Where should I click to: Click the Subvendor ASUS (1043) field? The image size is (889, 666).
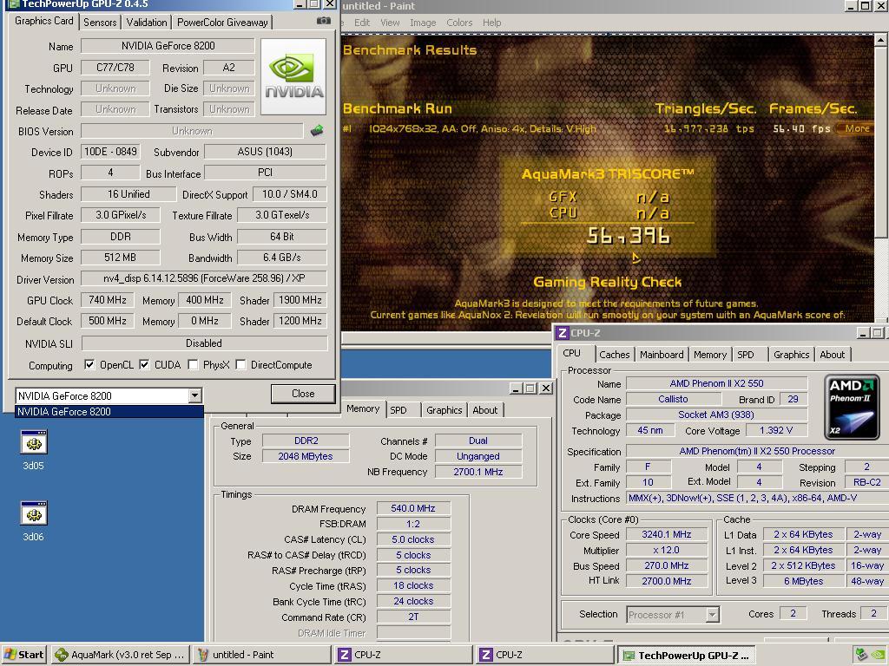pos(265,152)
